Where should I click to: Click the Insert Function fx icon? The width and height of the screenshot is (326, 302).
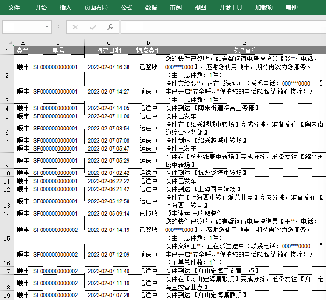(x=110, y=27)
